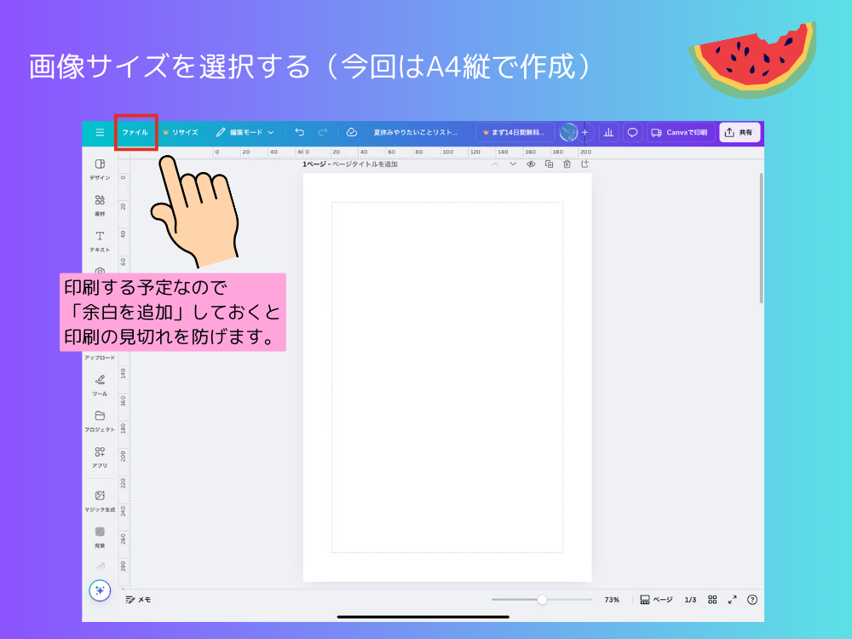Click the Canvaで印刷 button
Viewport: 852px width, 639px height.
(x=683, y=132)
